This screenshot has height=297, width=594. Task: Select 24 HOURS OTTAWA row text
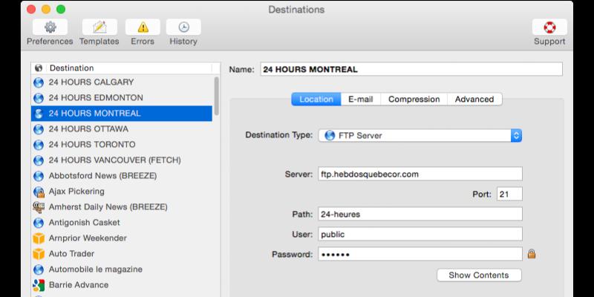point(88,129)
